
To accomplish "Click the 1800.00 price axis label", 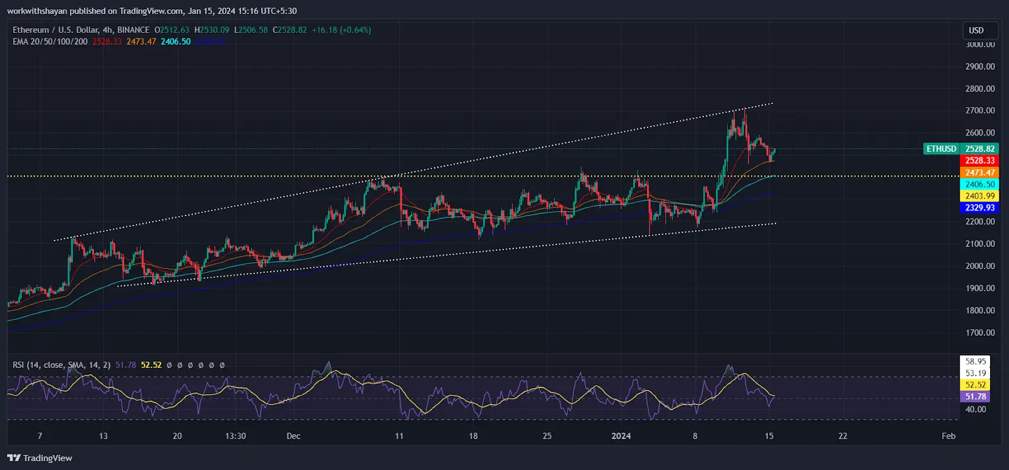I will (x=980, y=311).
